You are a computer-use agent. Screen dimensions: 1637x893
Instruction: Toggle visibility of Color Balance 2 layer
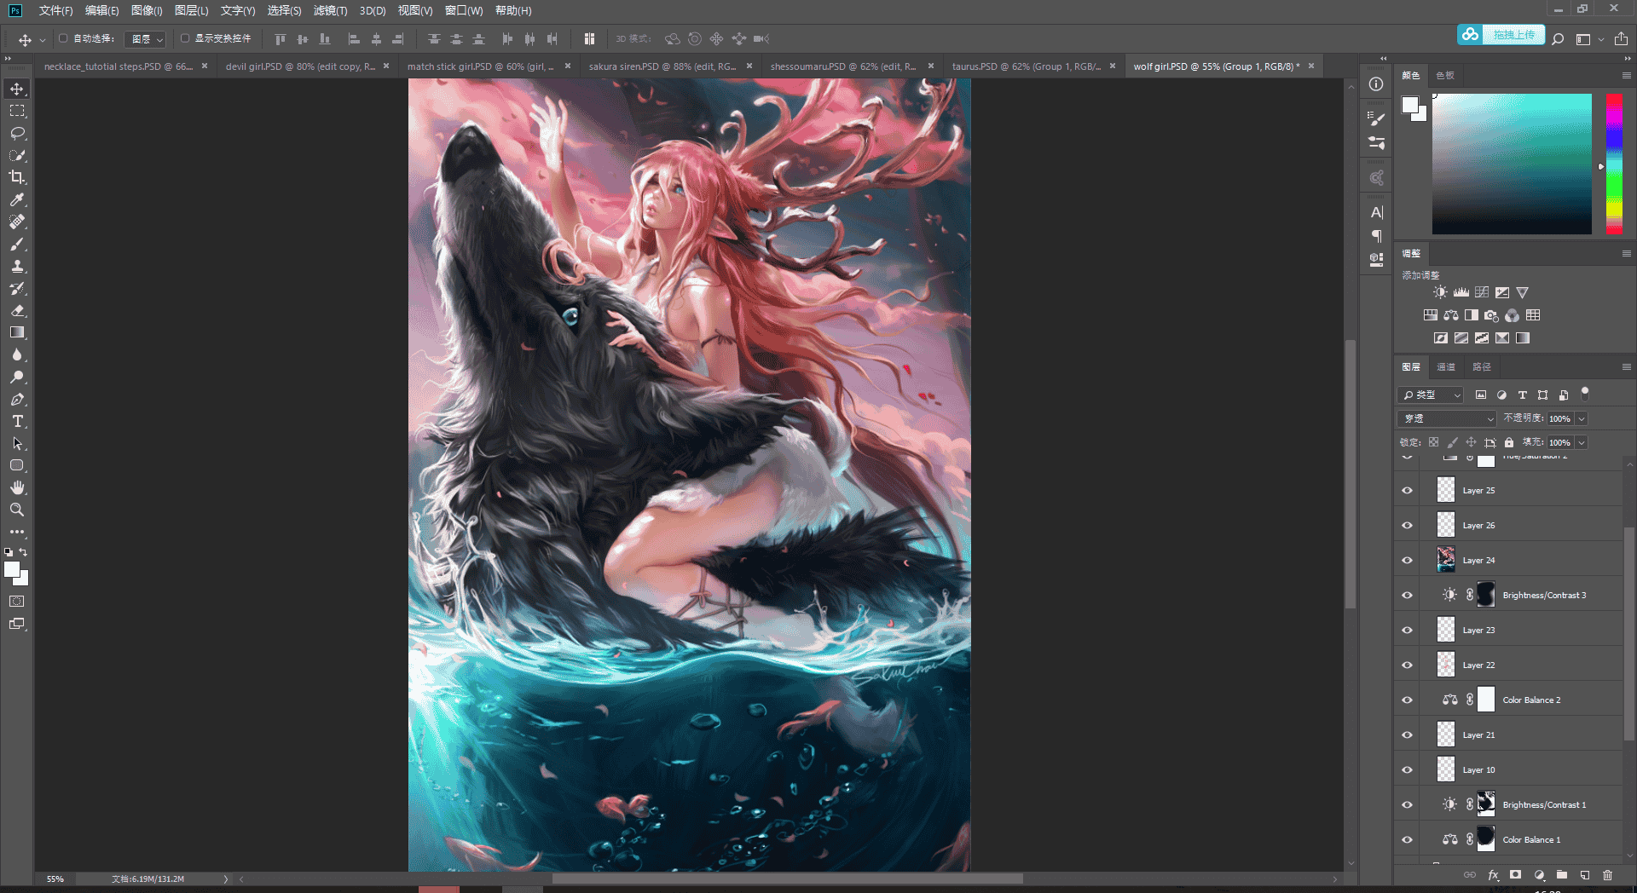1408,700
